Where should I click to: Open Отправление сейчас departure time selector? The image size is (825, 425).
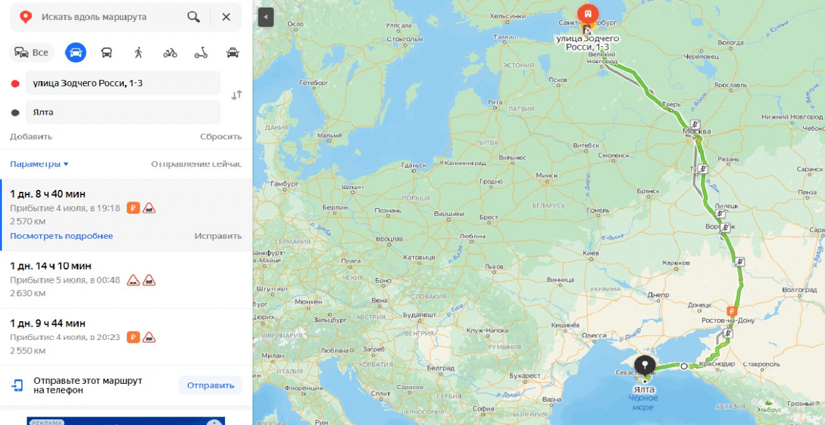point(197,164)
